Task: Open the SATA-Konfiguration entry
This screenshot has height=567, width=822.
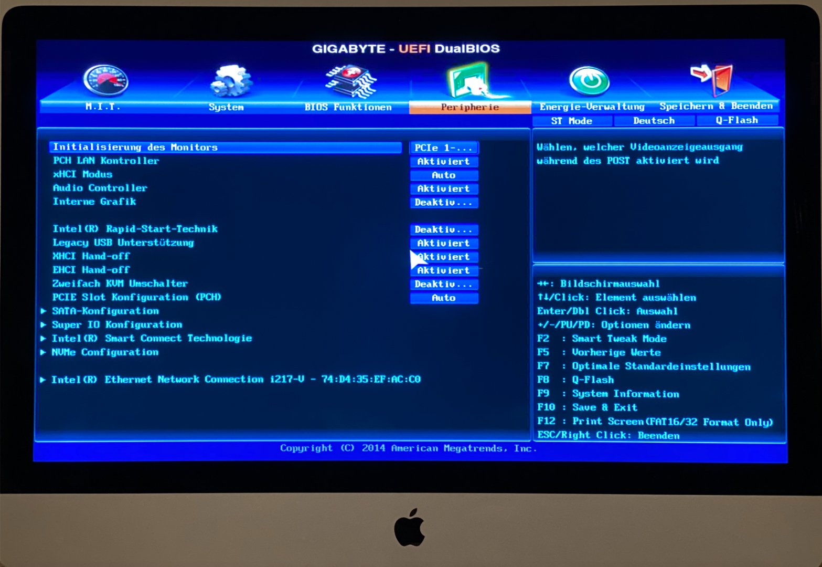Action: pyautogui.click(x=105, y=311)
